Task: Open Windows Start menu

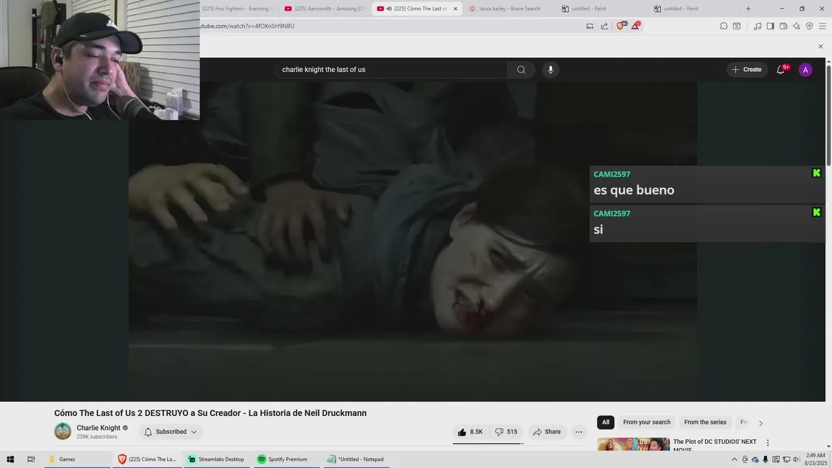Action: point(10,459)
